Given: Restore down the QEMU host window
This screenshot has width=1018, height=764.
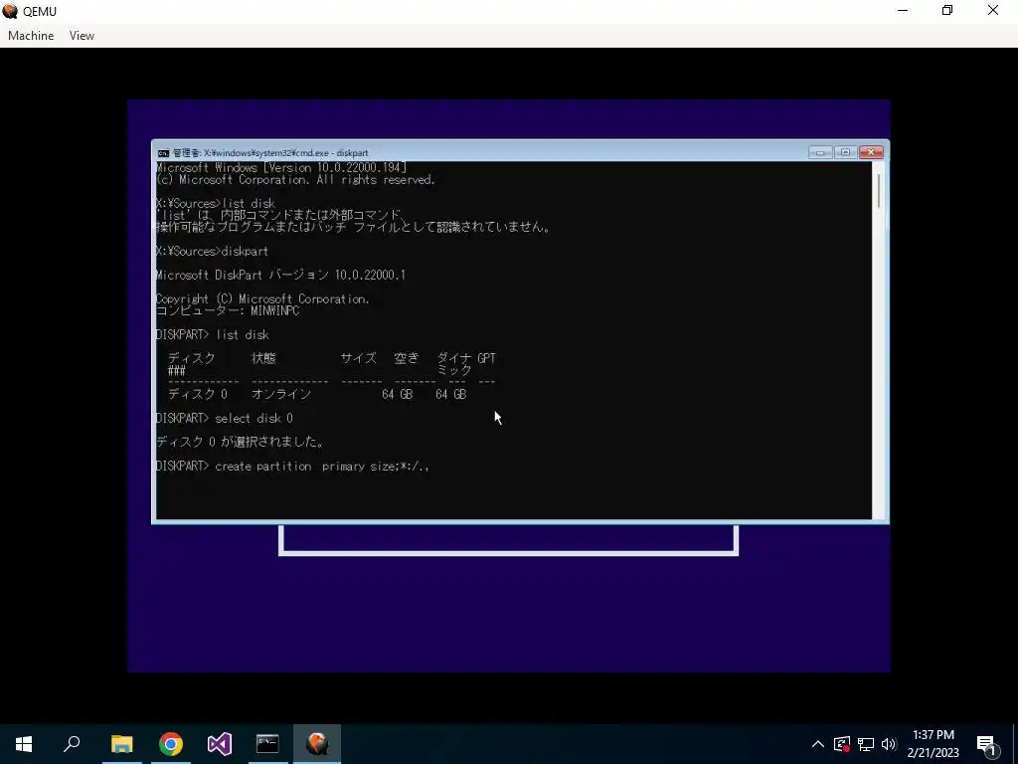Looking at the screenshot, I should (x=947, y=11).
